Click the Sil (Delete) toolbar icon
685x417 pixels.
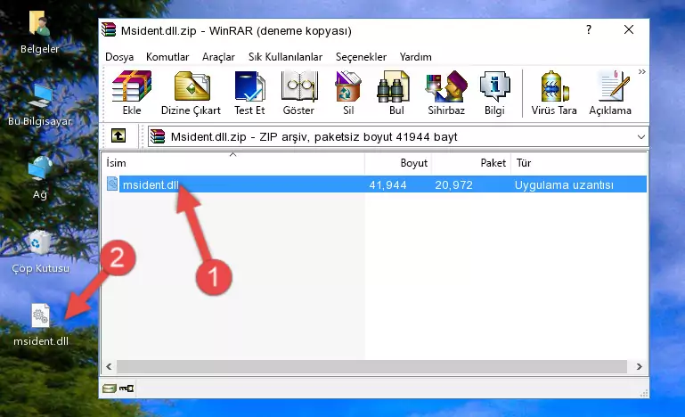coord(348,93)
